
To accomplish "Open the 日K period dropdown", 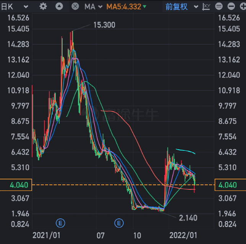I will click(x=15, y=6).
